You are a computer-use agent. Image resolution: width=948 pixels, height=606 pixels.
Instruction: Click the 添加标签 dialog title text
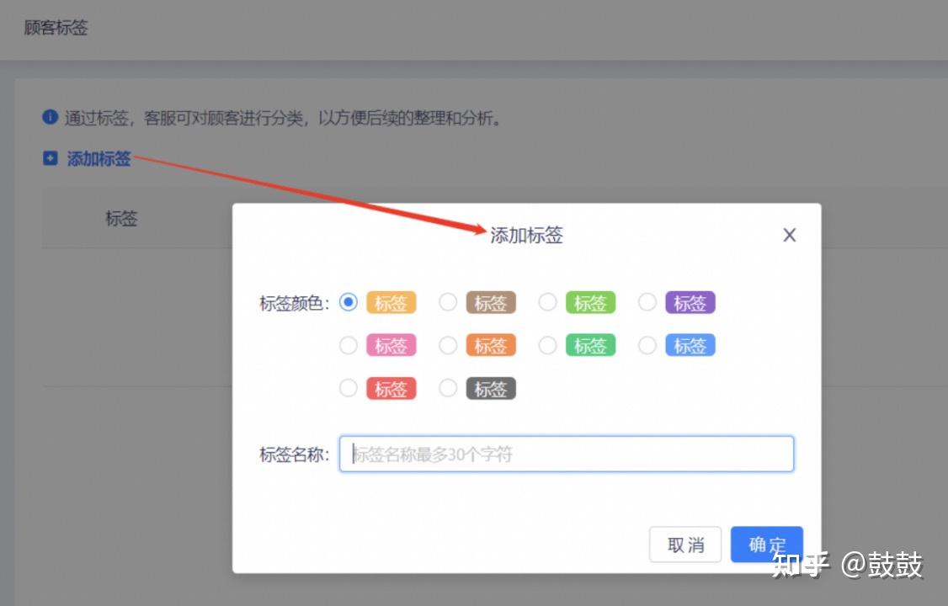(526, 235)
